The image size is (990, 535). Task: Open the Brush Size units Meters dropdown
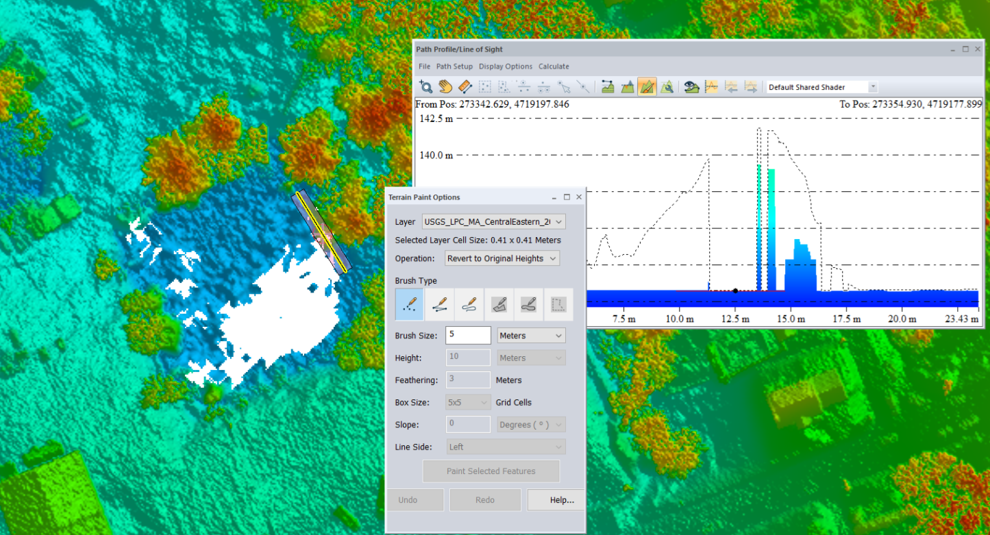[531, 336]
